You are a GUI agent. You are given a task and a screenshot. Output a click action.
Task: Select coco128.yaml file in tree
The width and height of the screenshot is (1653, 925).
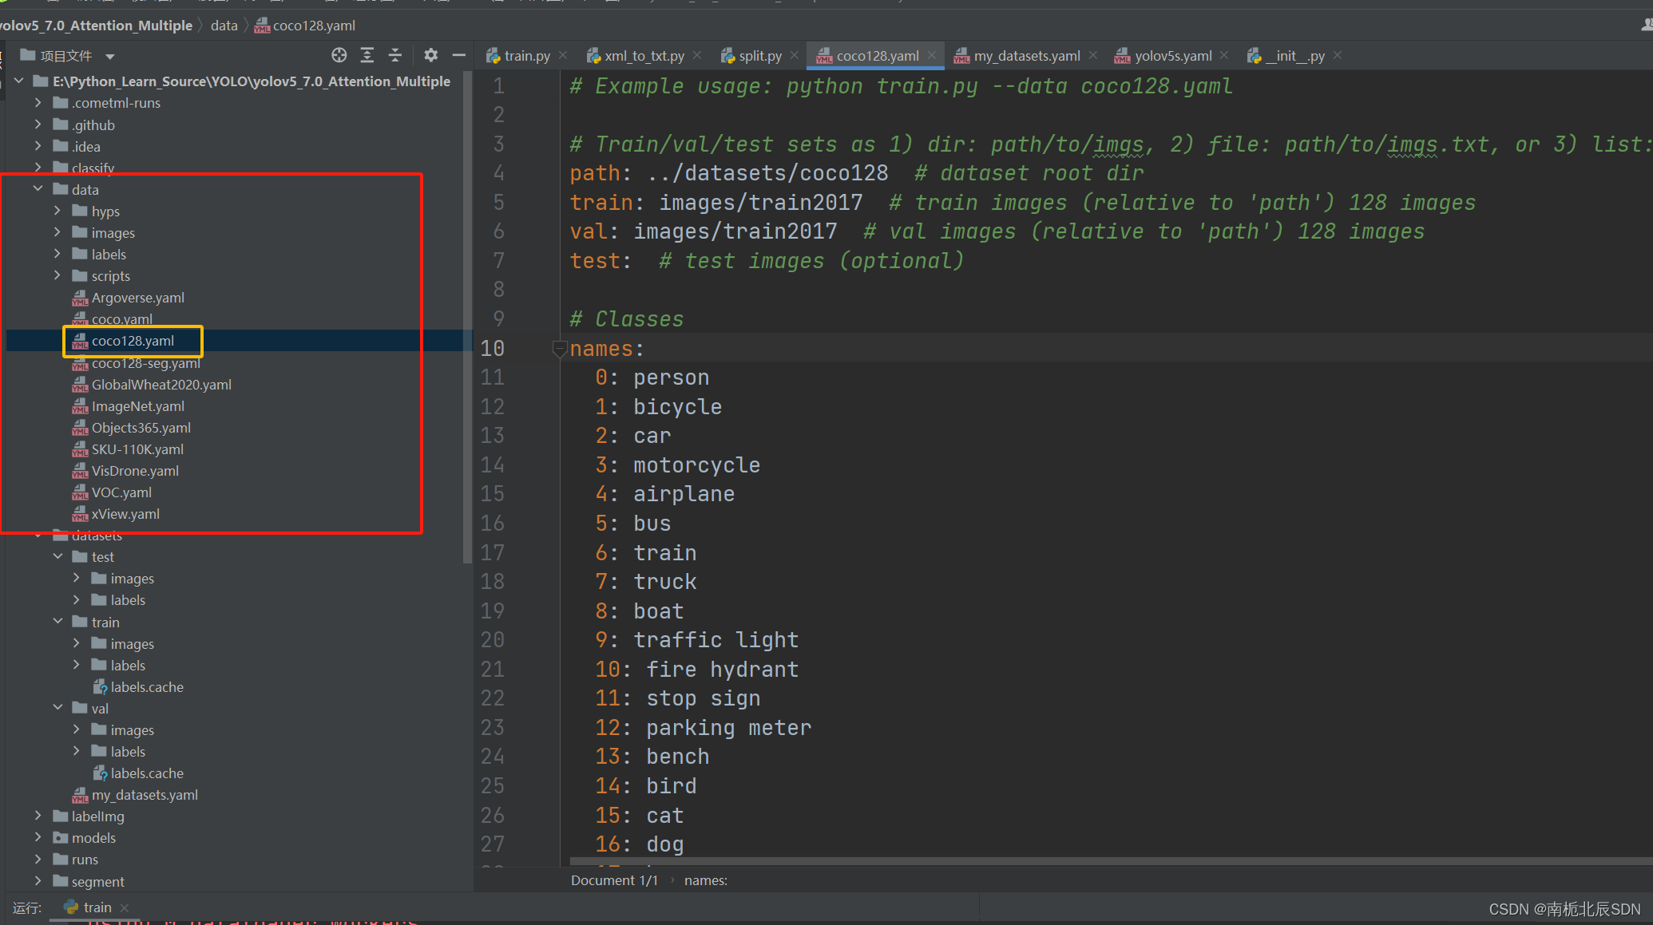(133, 341)
